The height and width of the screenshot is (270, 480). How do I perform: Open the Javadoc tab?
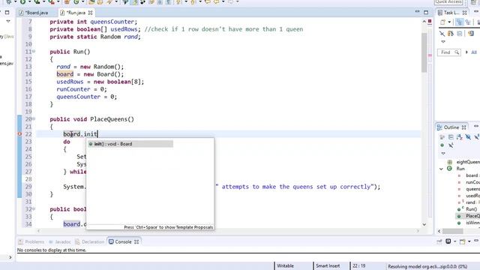60,241
